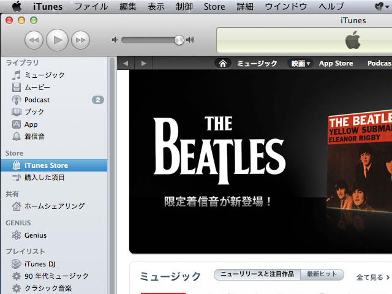Click the podcast antenna icon
Viewport: 392px width, 294px height.
pos(17,100)
